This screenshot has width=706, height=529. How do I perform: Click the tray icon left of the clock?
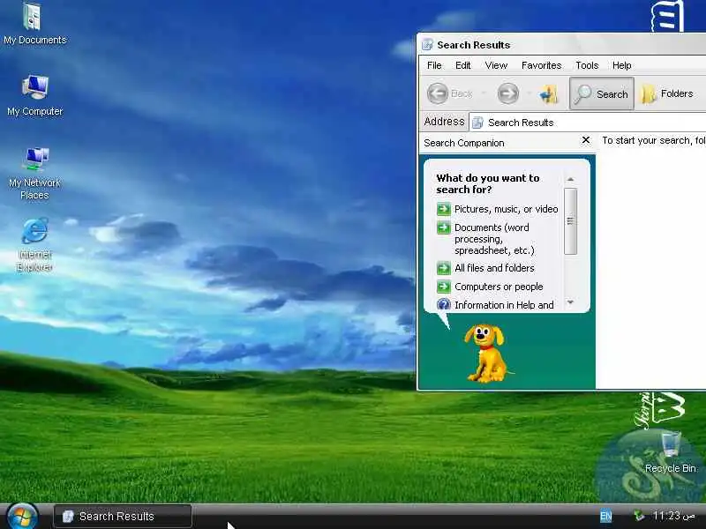[x=638, y=516]
